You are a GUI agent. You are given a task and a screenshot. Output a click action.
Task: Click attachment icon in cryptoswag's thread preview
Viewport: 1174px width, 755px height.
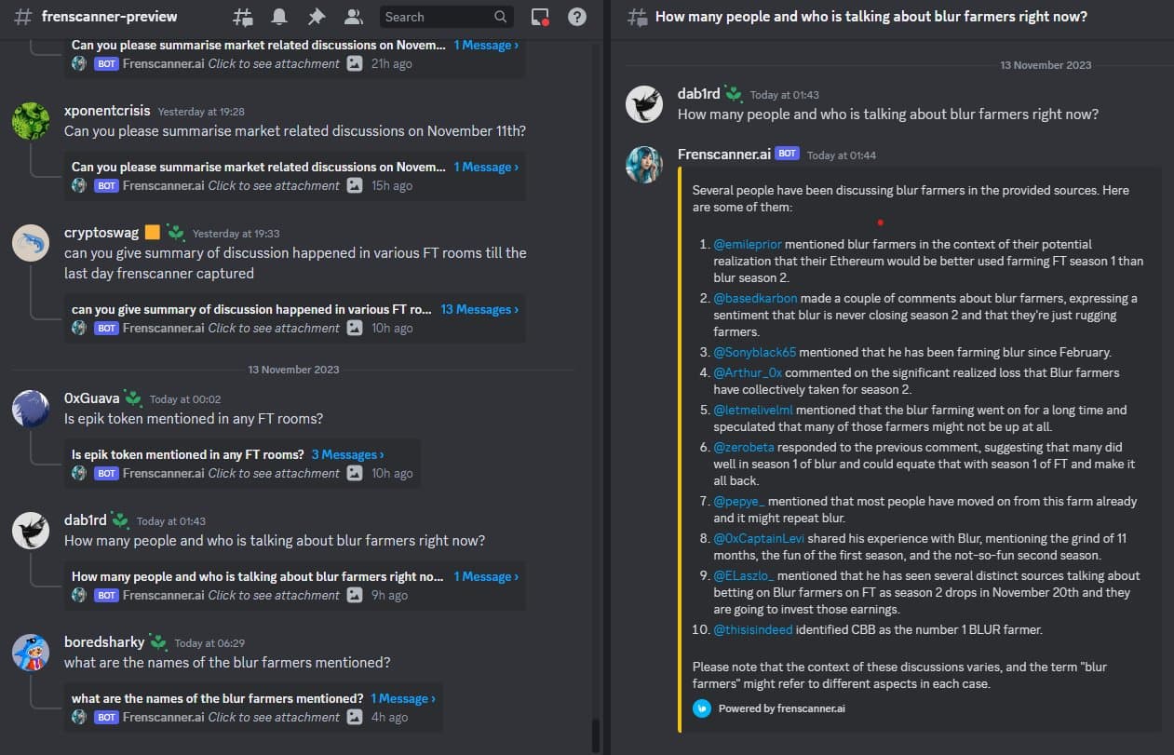(355, 328)
